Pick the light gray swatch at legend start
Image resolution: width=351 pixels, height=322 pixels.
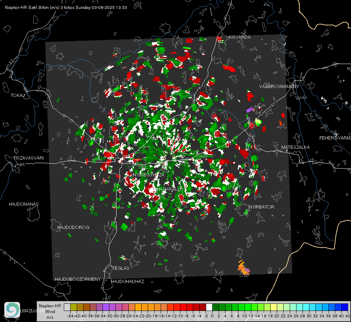click(x=67, y=307)
